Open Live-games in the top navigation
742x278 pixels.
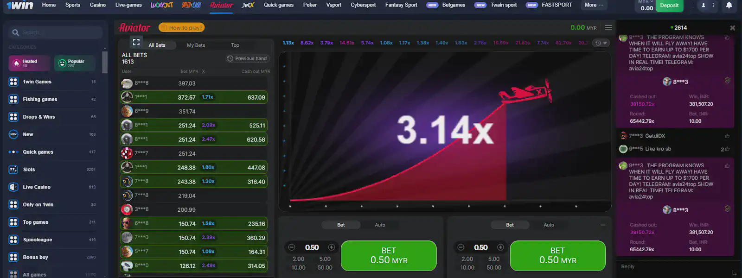(x=128, y=5)
